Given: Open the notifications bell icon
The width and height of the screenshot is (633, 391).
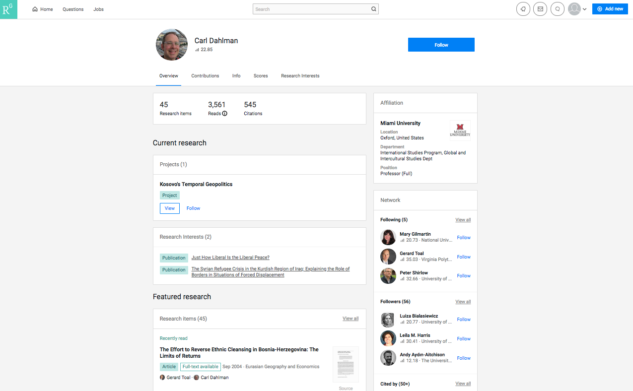Looking at the screenshot, I should 523,9.
